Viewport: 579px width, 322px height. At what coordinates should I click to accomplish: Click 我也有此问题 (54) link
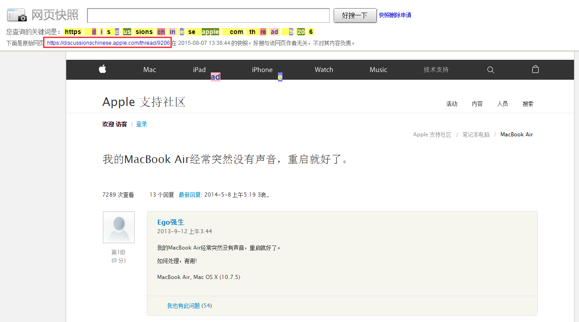click(x=189, y=306)
